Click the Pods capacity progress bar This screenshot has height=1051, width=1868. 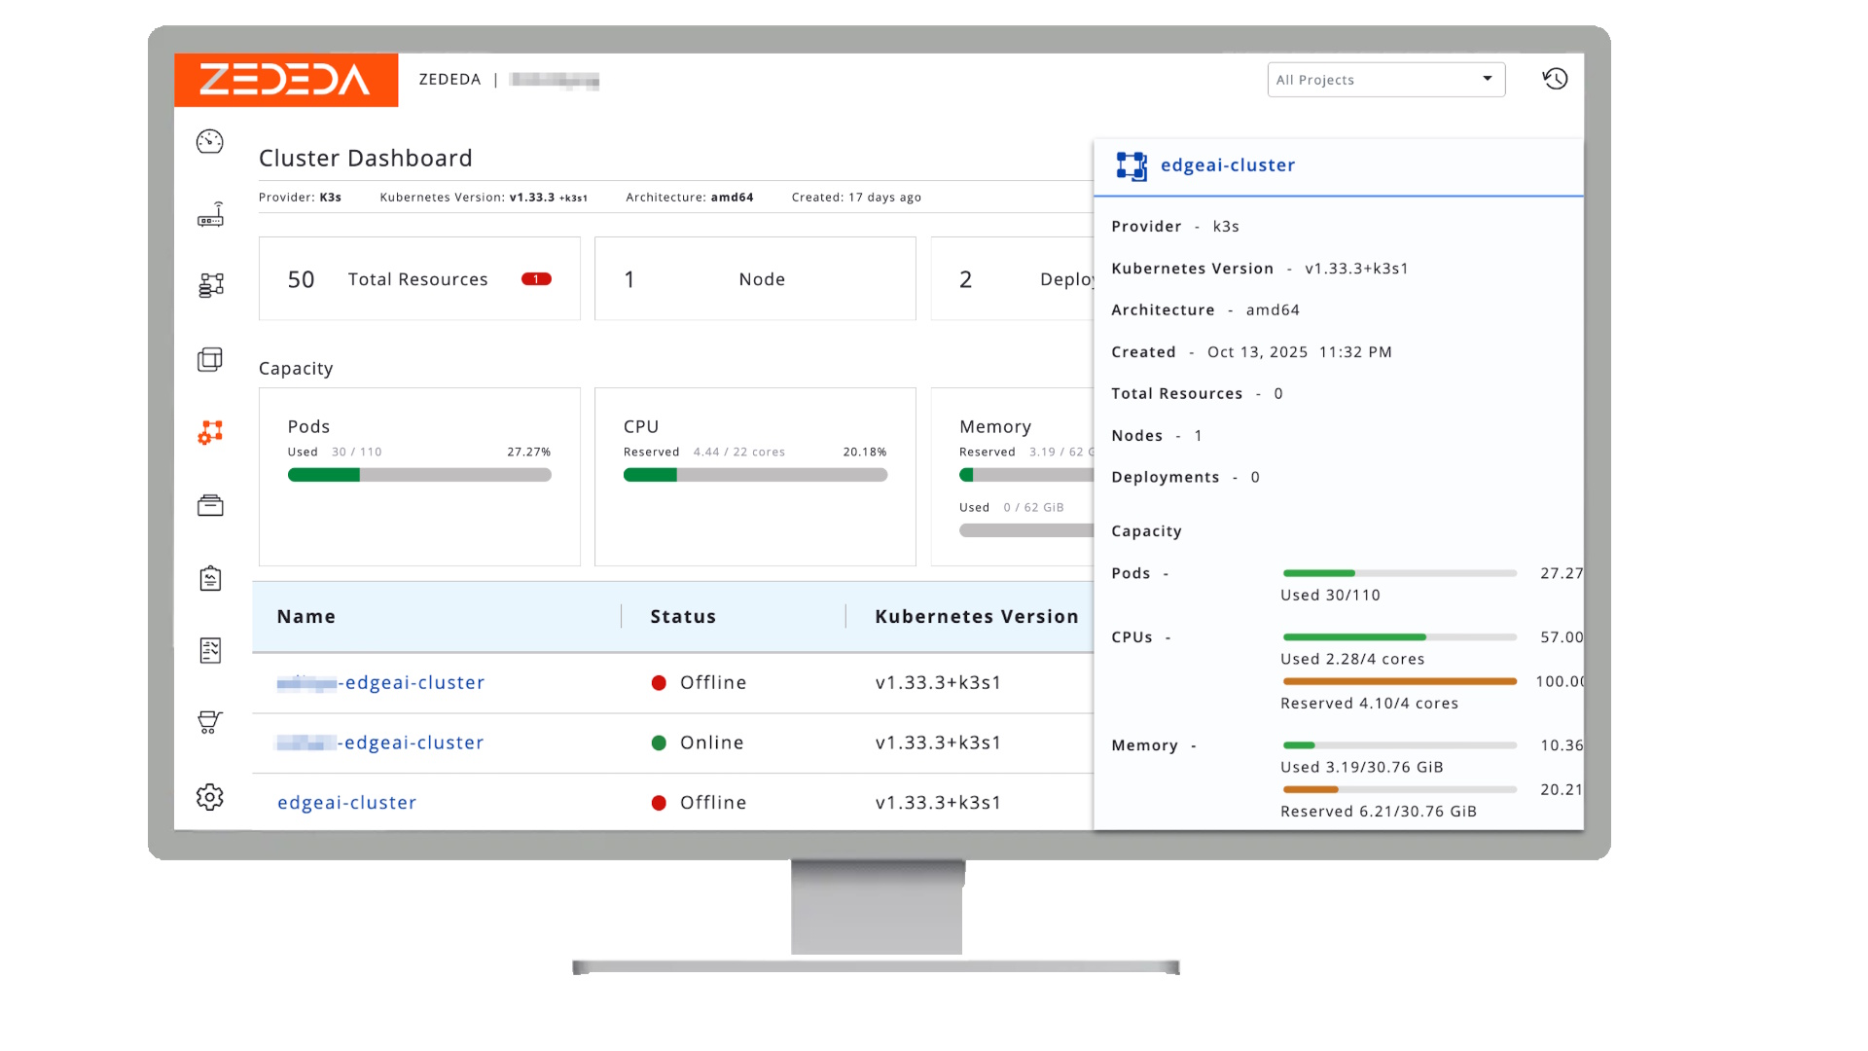(x=419, y=475)
